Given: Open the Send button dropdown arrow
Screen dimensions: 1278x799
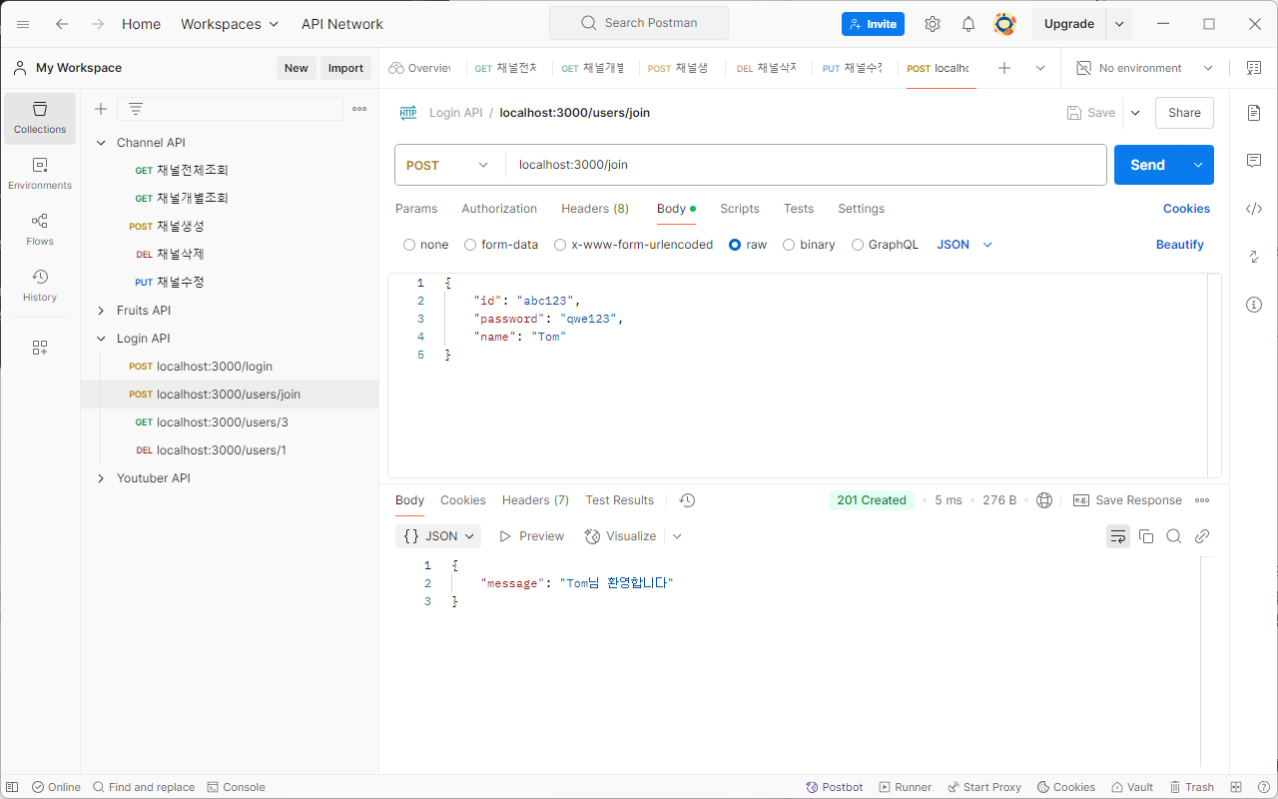Looking at the screenshot, I should tap(1198, 165).
